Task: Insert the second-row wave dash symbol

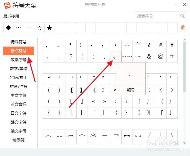Action: (138, 57)
